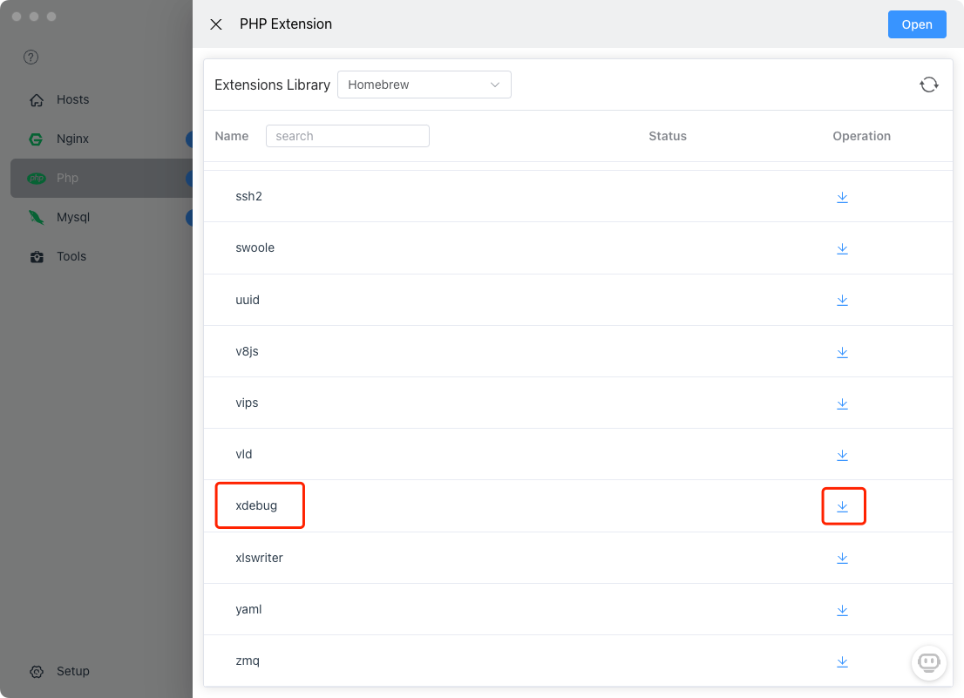
Task: Click the vld extension name
Action: coord(244,454)
